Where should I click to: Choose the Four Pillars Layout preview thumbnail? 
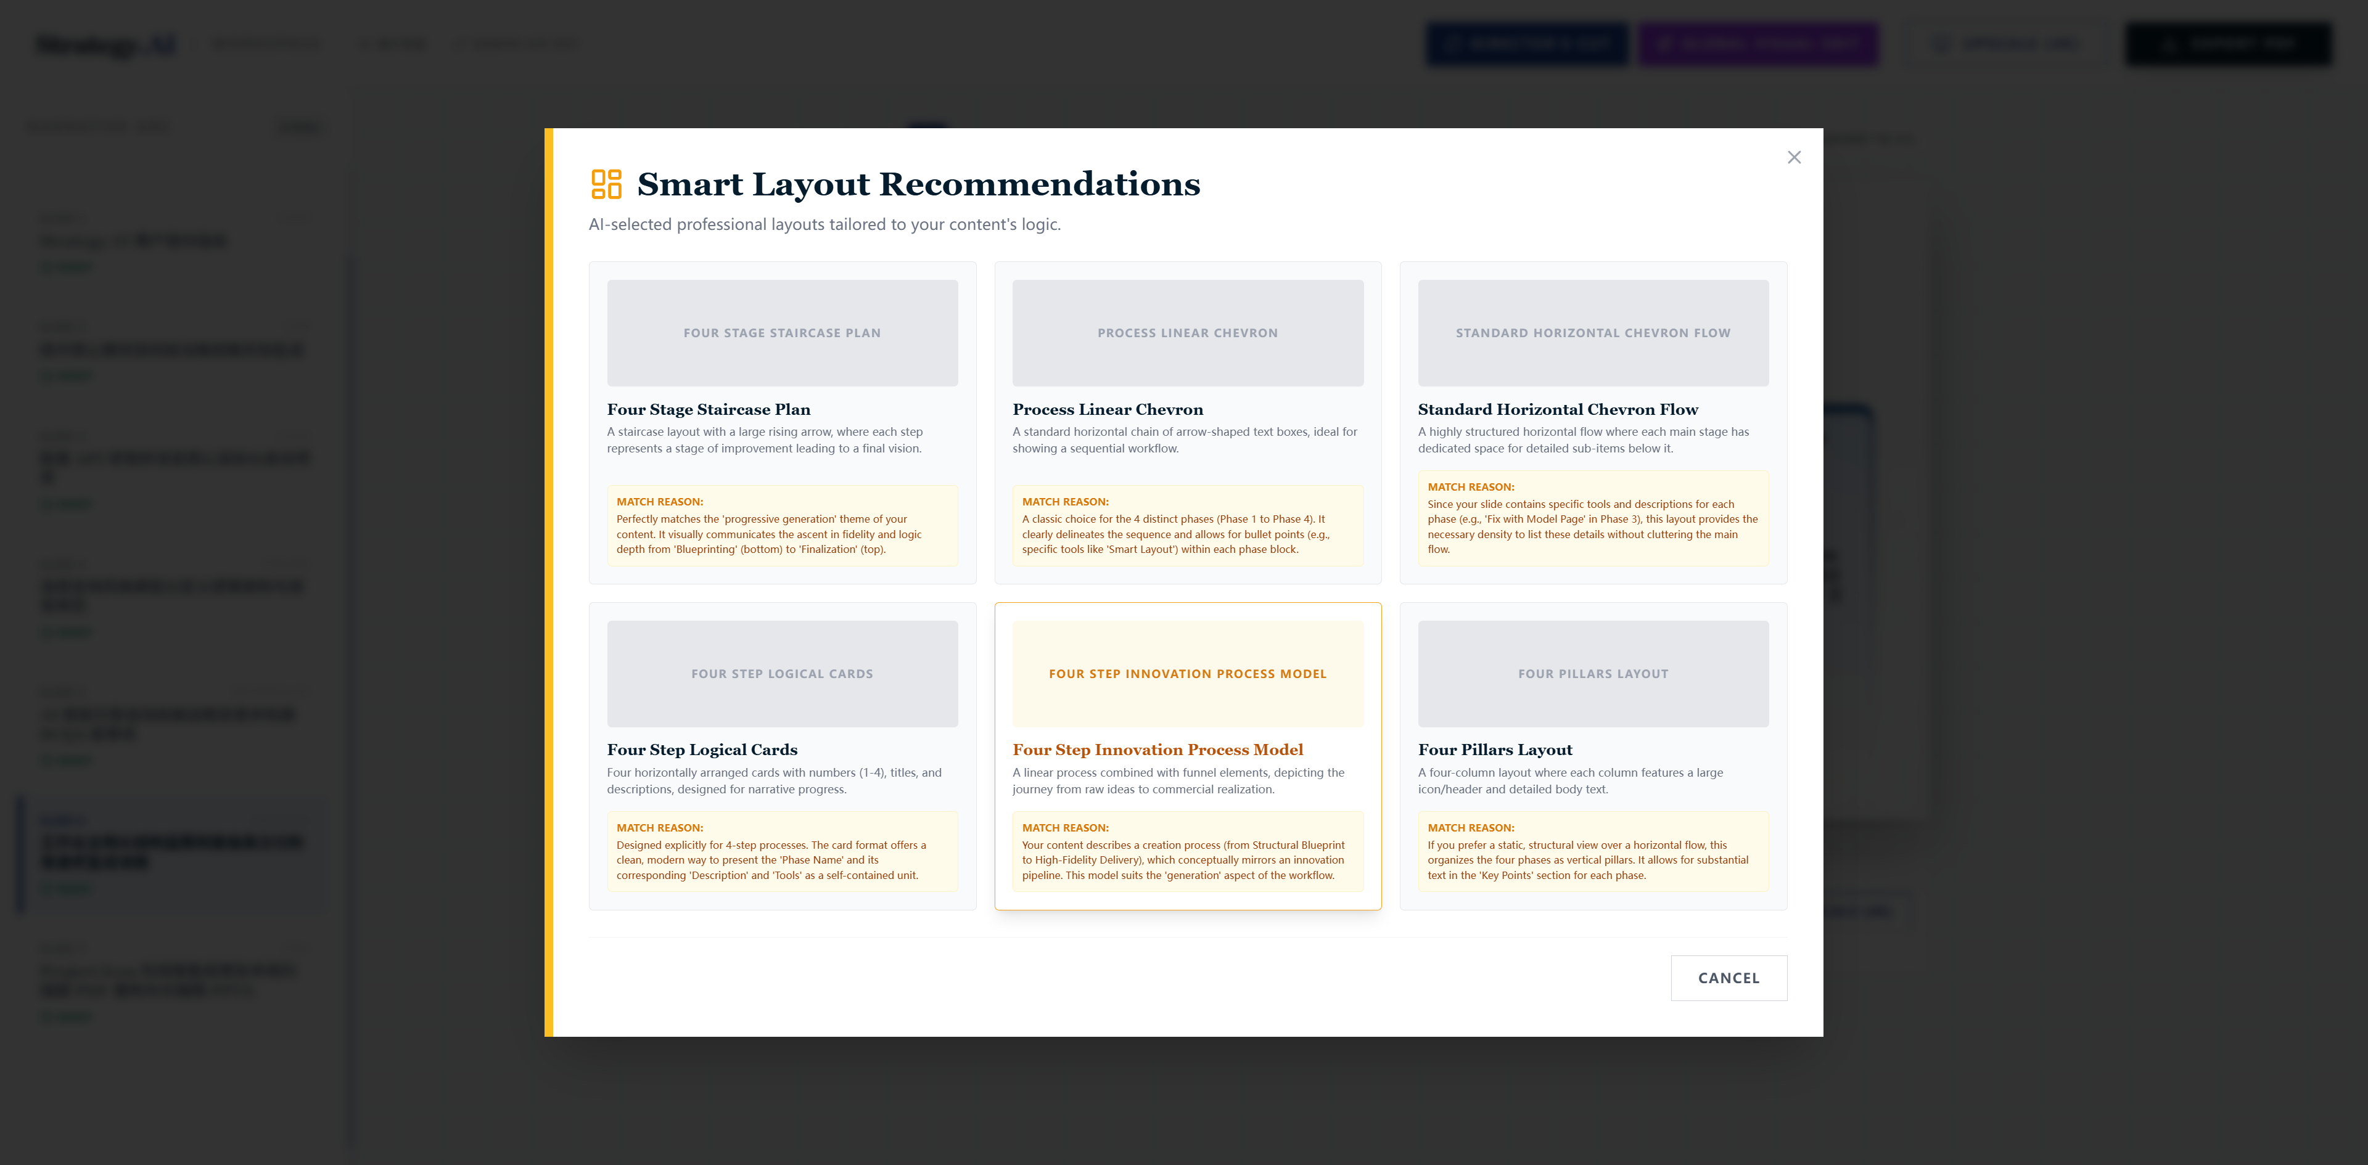point(1592,674)
